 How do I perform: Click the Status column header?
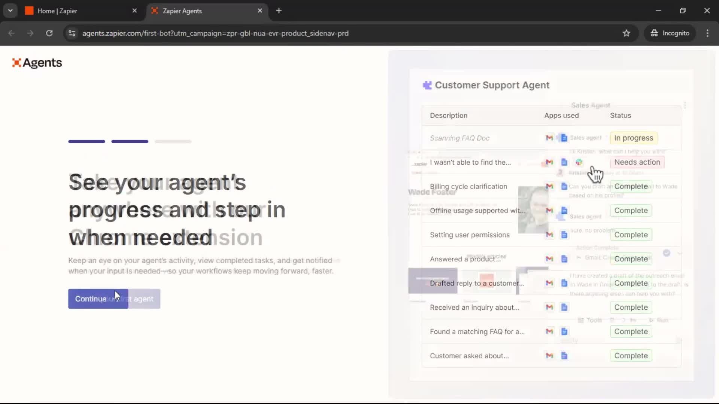pos(621,116)
